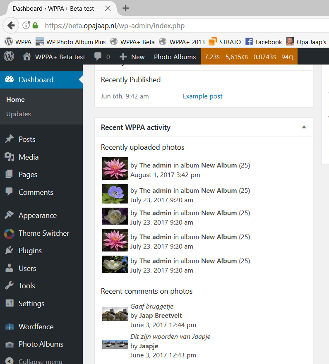Image resolution: width=329 pixels, height=364 pixels.
Task: Open the blue geranium flower thumbnail
Action: tap(115, 194)
